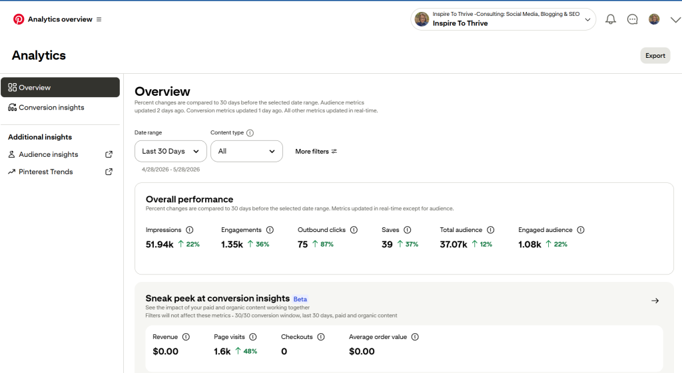
Task: Show info tooltip for Engagements
Action: 270,229
